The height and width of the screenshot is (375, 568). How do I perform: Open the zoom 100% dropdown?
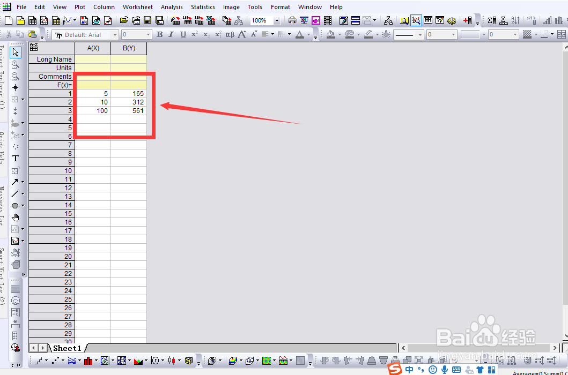[277, 21]
